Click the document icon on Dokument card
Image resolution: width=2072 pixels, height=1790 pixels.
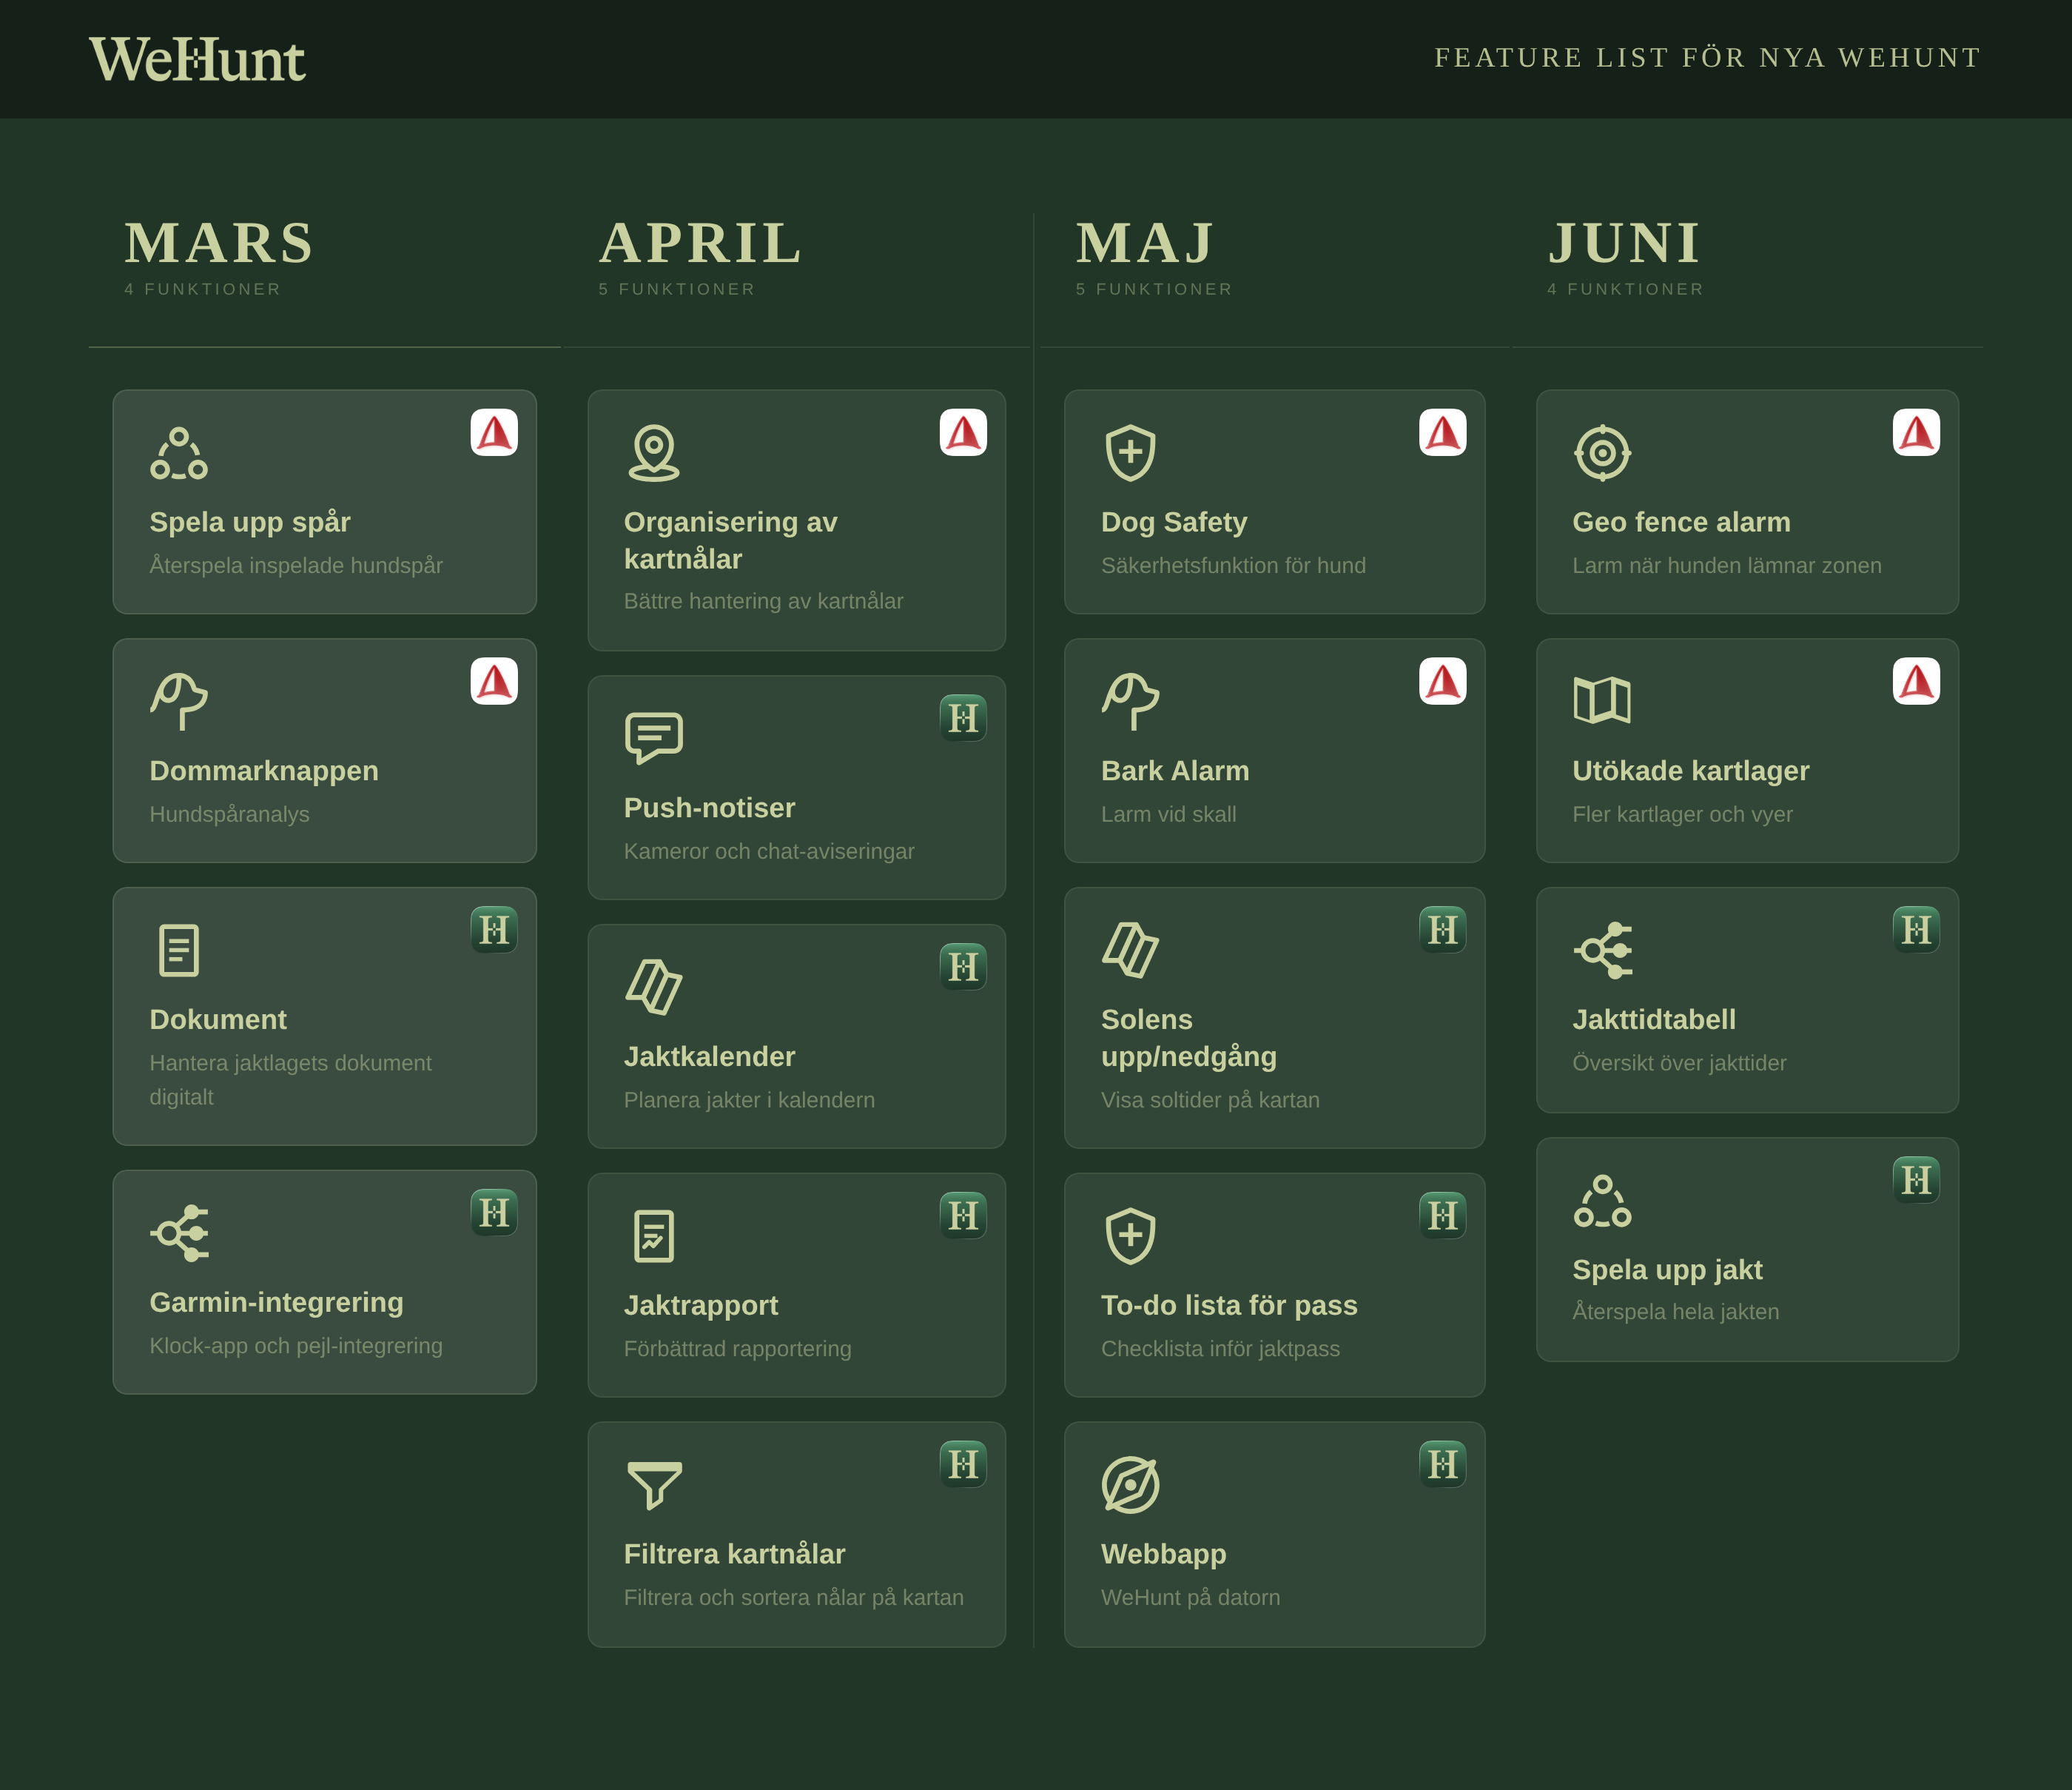pyautogui.click(x=179, y=950)
